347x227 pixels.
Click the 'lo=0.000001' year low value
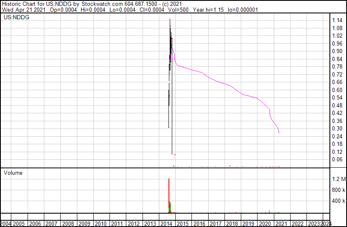243,10
